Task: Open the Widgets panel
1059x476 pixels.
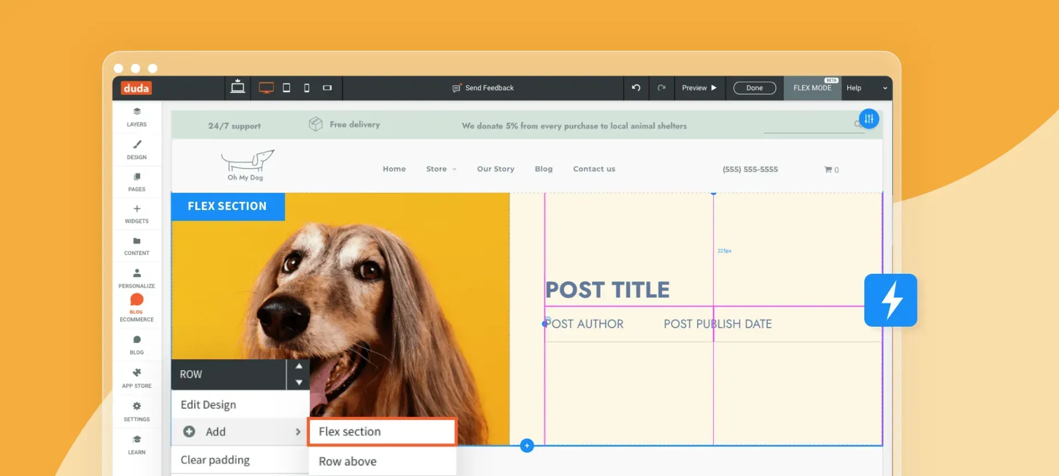Action: click(137, 214)
